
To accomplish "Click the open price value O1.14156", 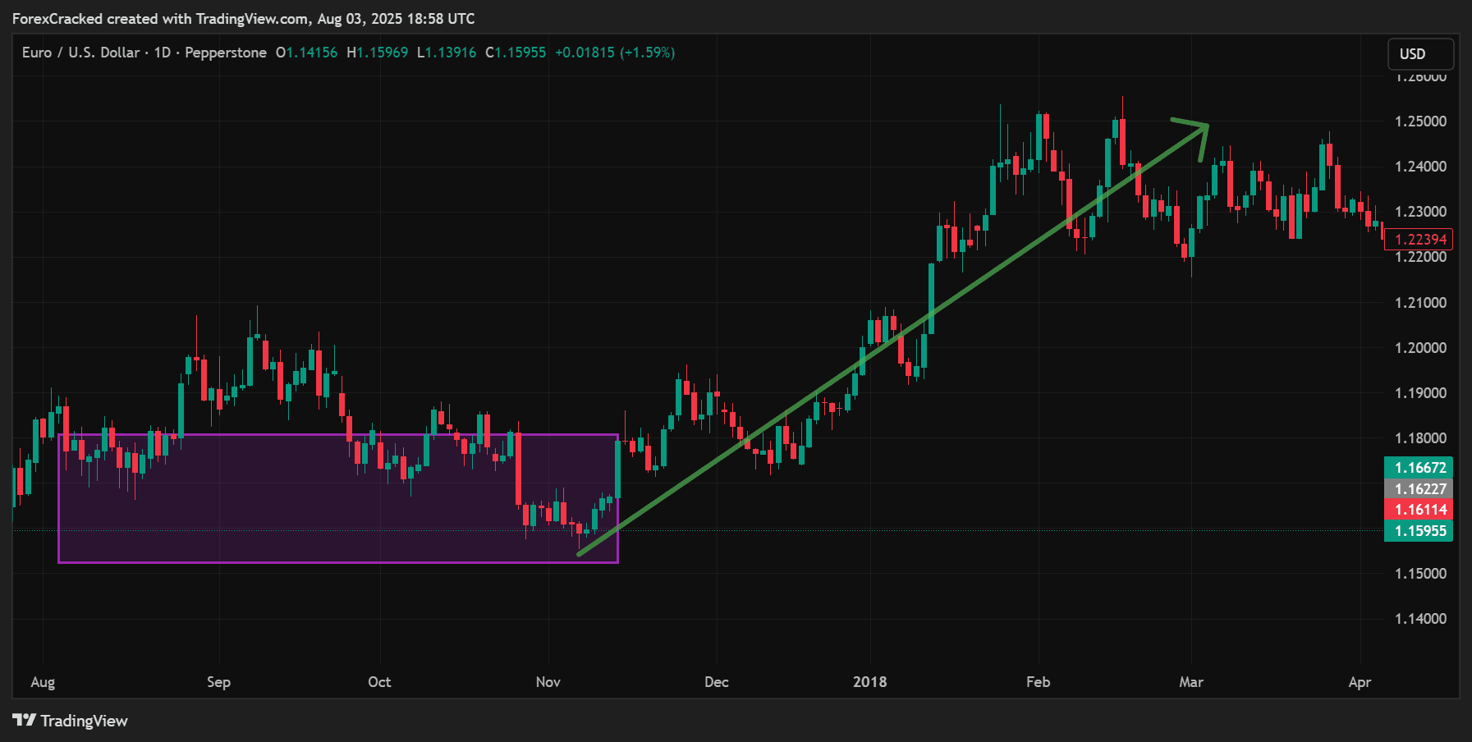I will [306, 52].
